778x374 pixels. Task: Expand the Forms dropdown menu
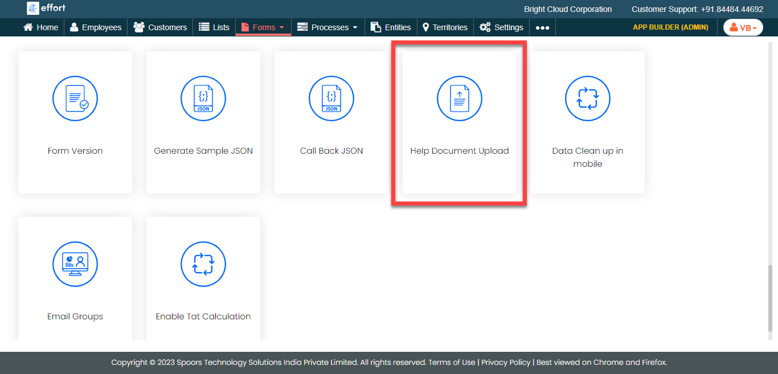tap(263, 27)
